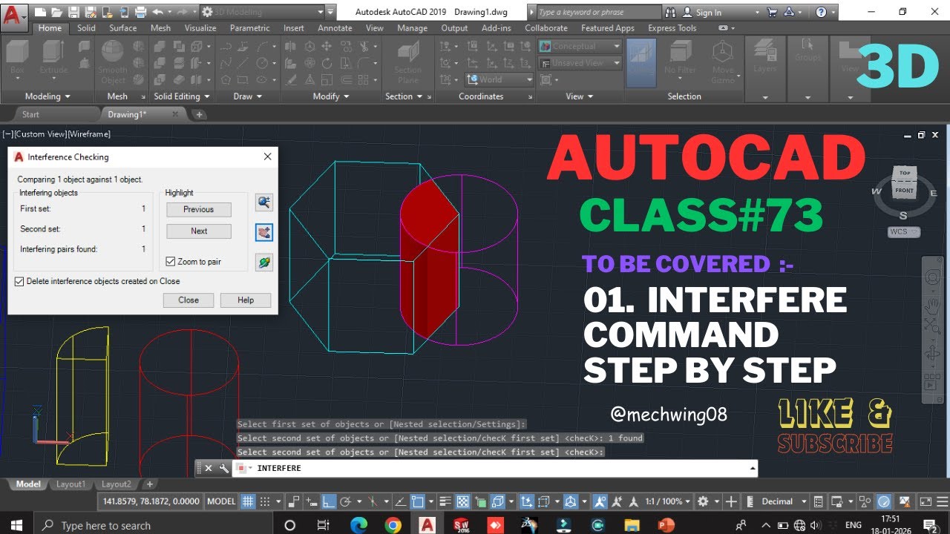
Task: Toggle the grid display in status bar
Action: (249, 501)
